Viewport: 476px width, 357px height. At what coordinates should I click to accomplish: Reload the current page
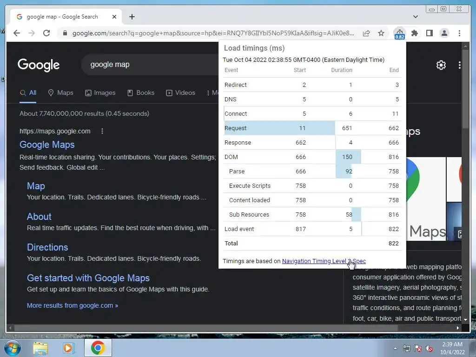click(46, 33)
